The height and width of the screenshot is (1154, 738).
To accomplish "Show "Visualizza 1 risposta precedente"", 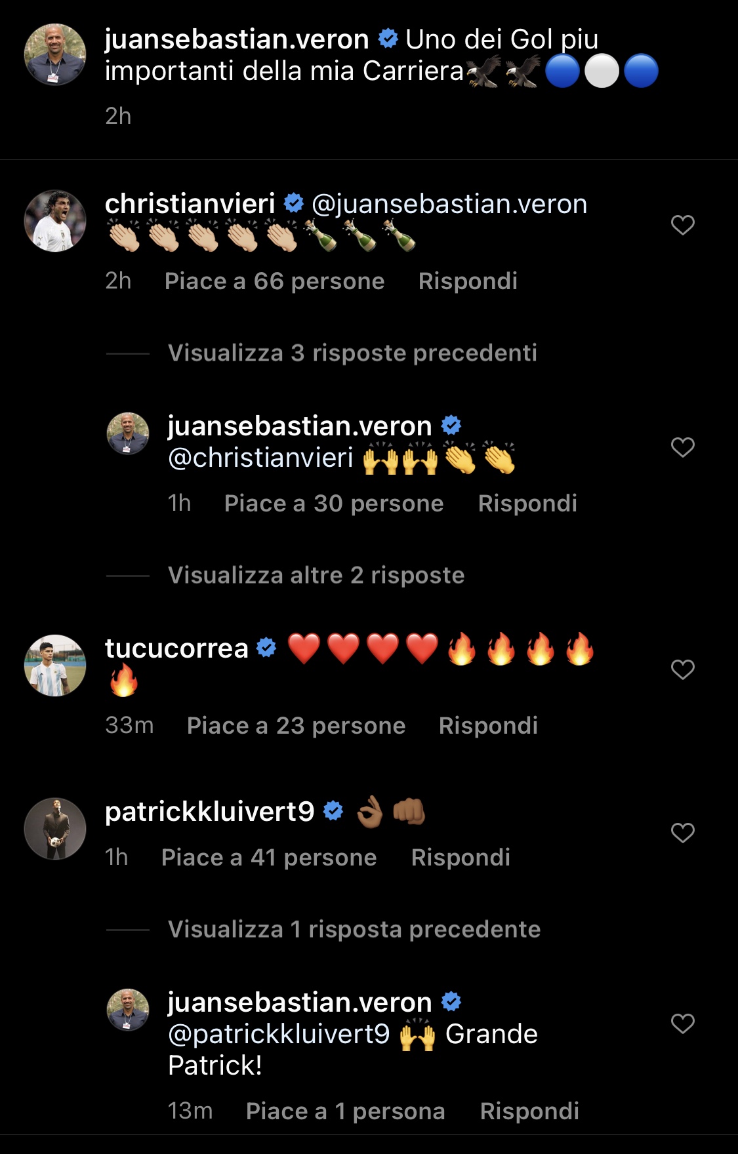I will point(354,929).
